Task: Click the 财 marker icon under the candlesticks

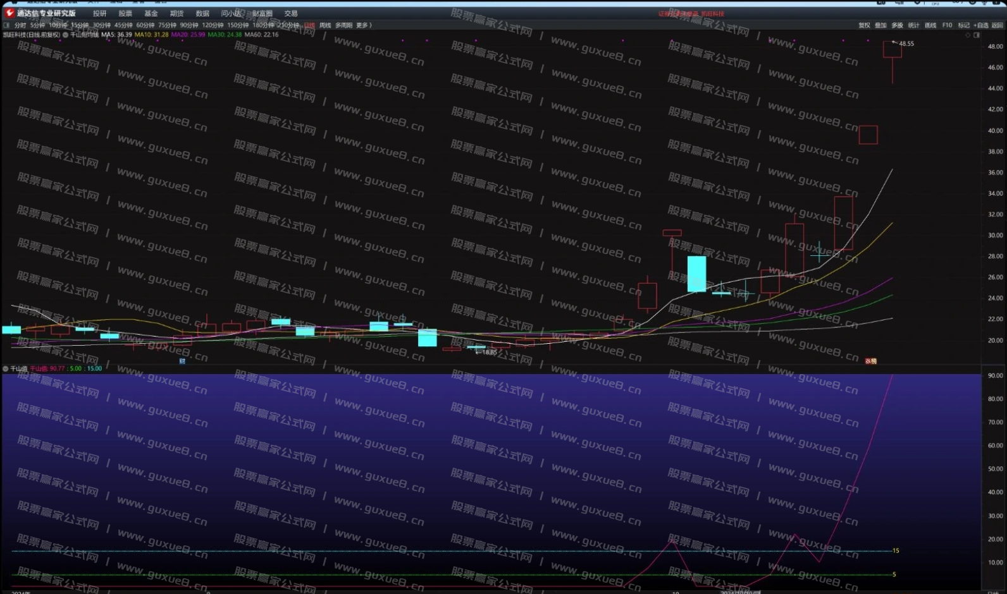Action: coord(182,361)
